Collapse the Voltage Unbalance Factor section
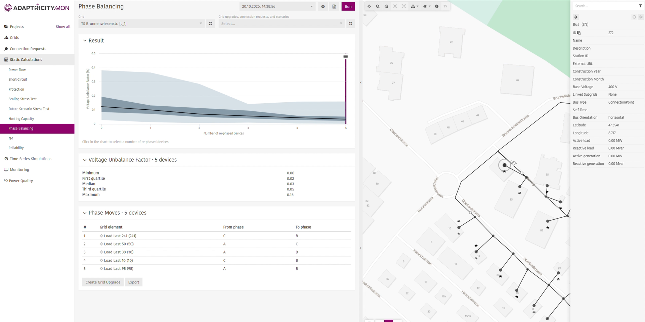The height and width of the screenshot is (322, 645). 85,160
